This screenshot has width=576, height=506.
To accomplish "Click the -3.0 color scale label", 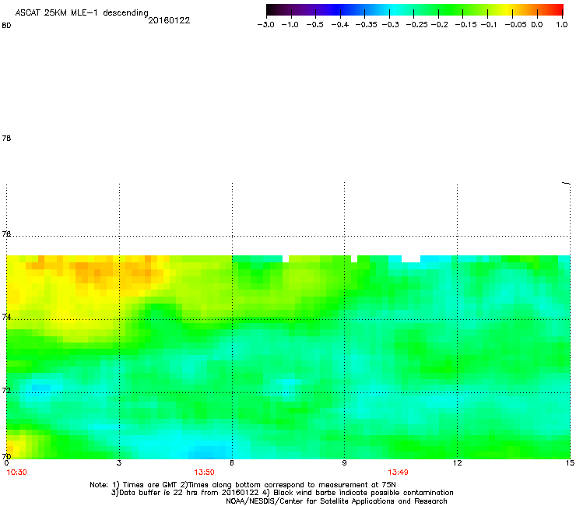I will click(x=265, y=25).
